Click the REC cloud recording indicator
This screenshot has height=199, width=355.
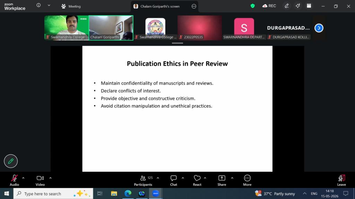(x=269, y=6)
